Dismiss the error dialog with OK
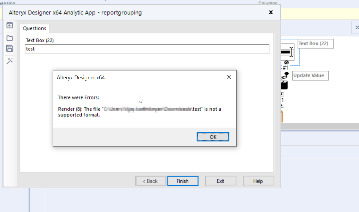Image resolution: width=359 pixels, height=212 pixels. 213,136
